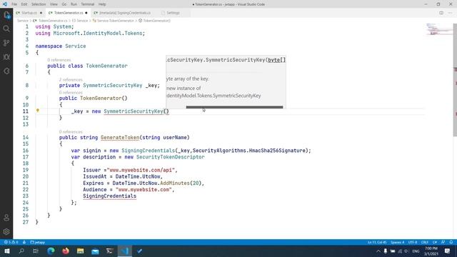This screenshot has width=457, height=257.
Task: Open the Manage gear menu
Action: click(6, 231)
